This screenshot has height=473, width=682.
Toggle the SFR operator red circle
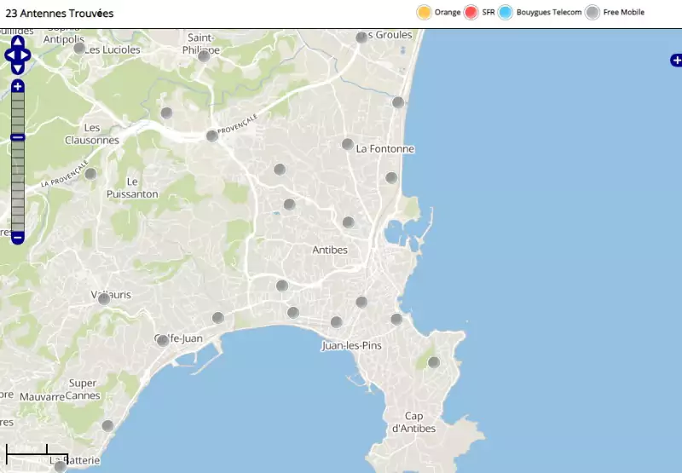point(471,12)
